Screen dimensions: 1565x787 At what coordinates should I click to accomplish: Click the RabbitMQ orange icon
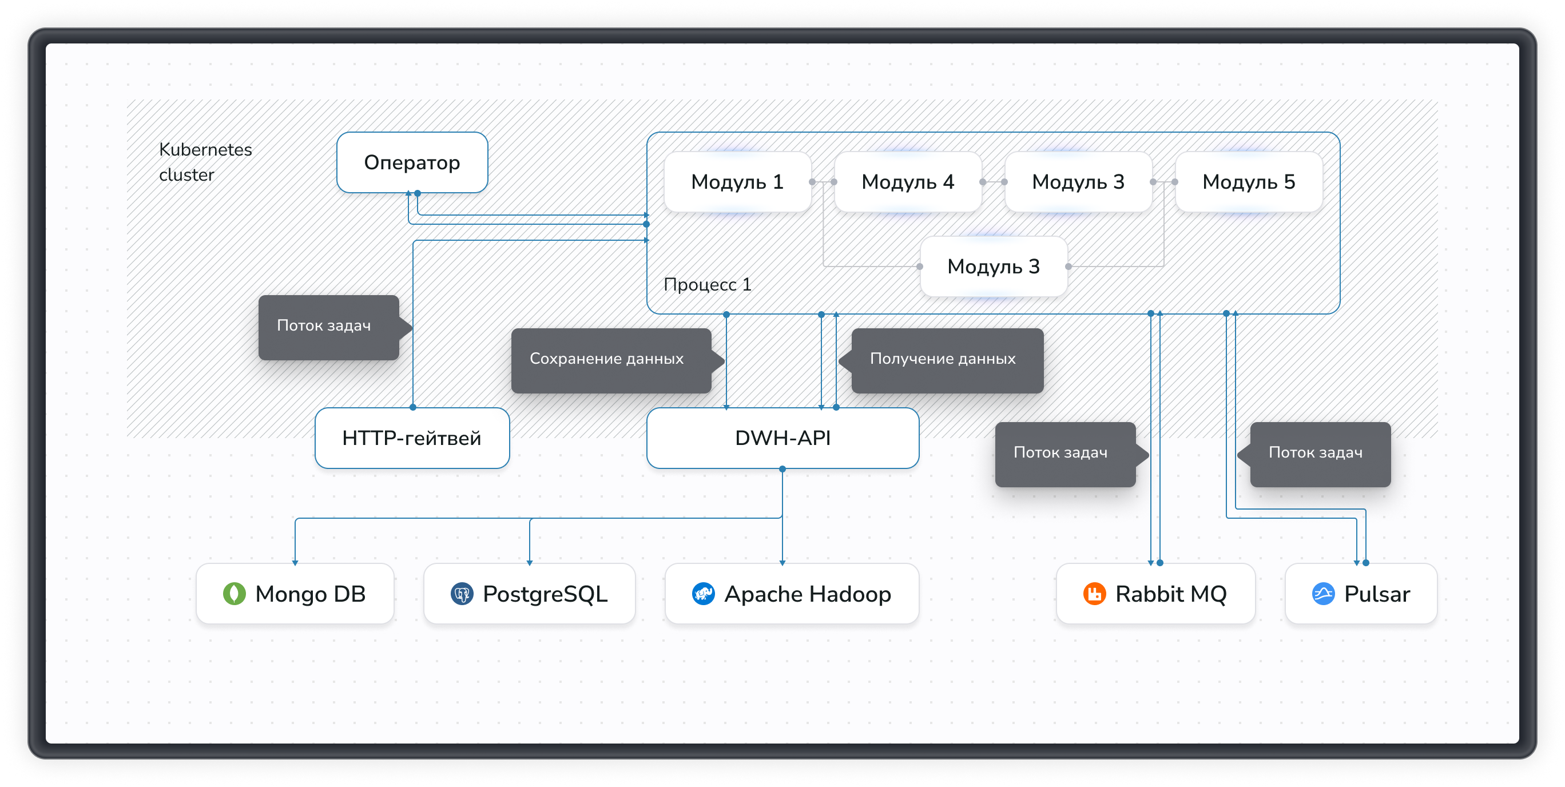pyautogui.click(x=1094, y=593)
